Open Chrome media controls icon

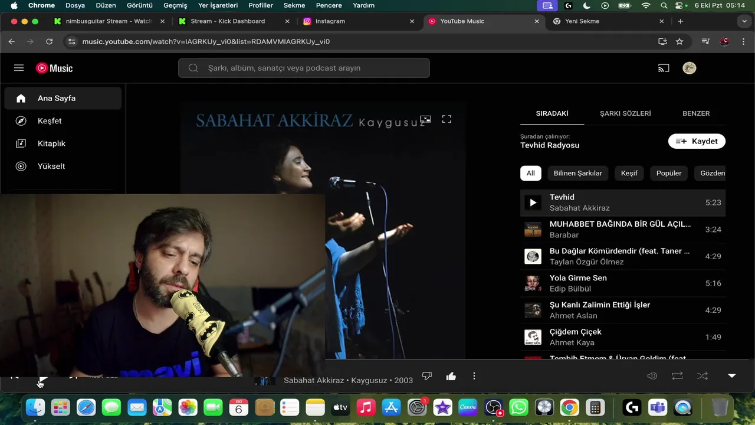pos(705,41)
